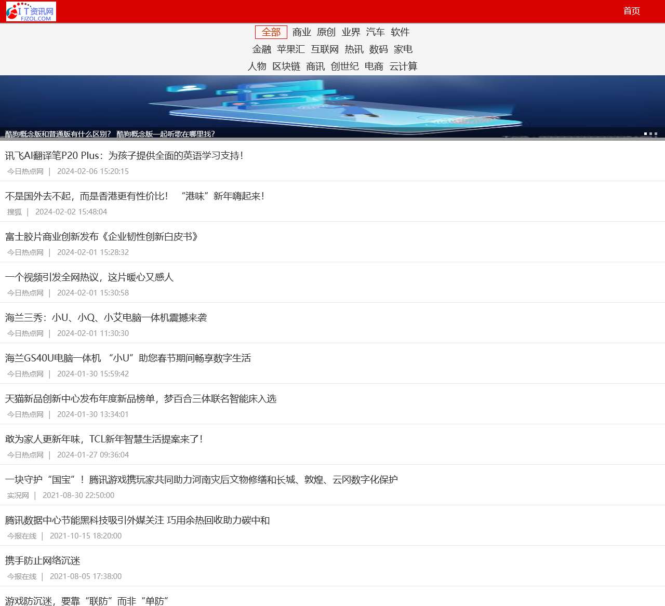Click 今报在线 under 腾讯数据中心 article
The width and height of the screenshot is (665, 606).
22,536
